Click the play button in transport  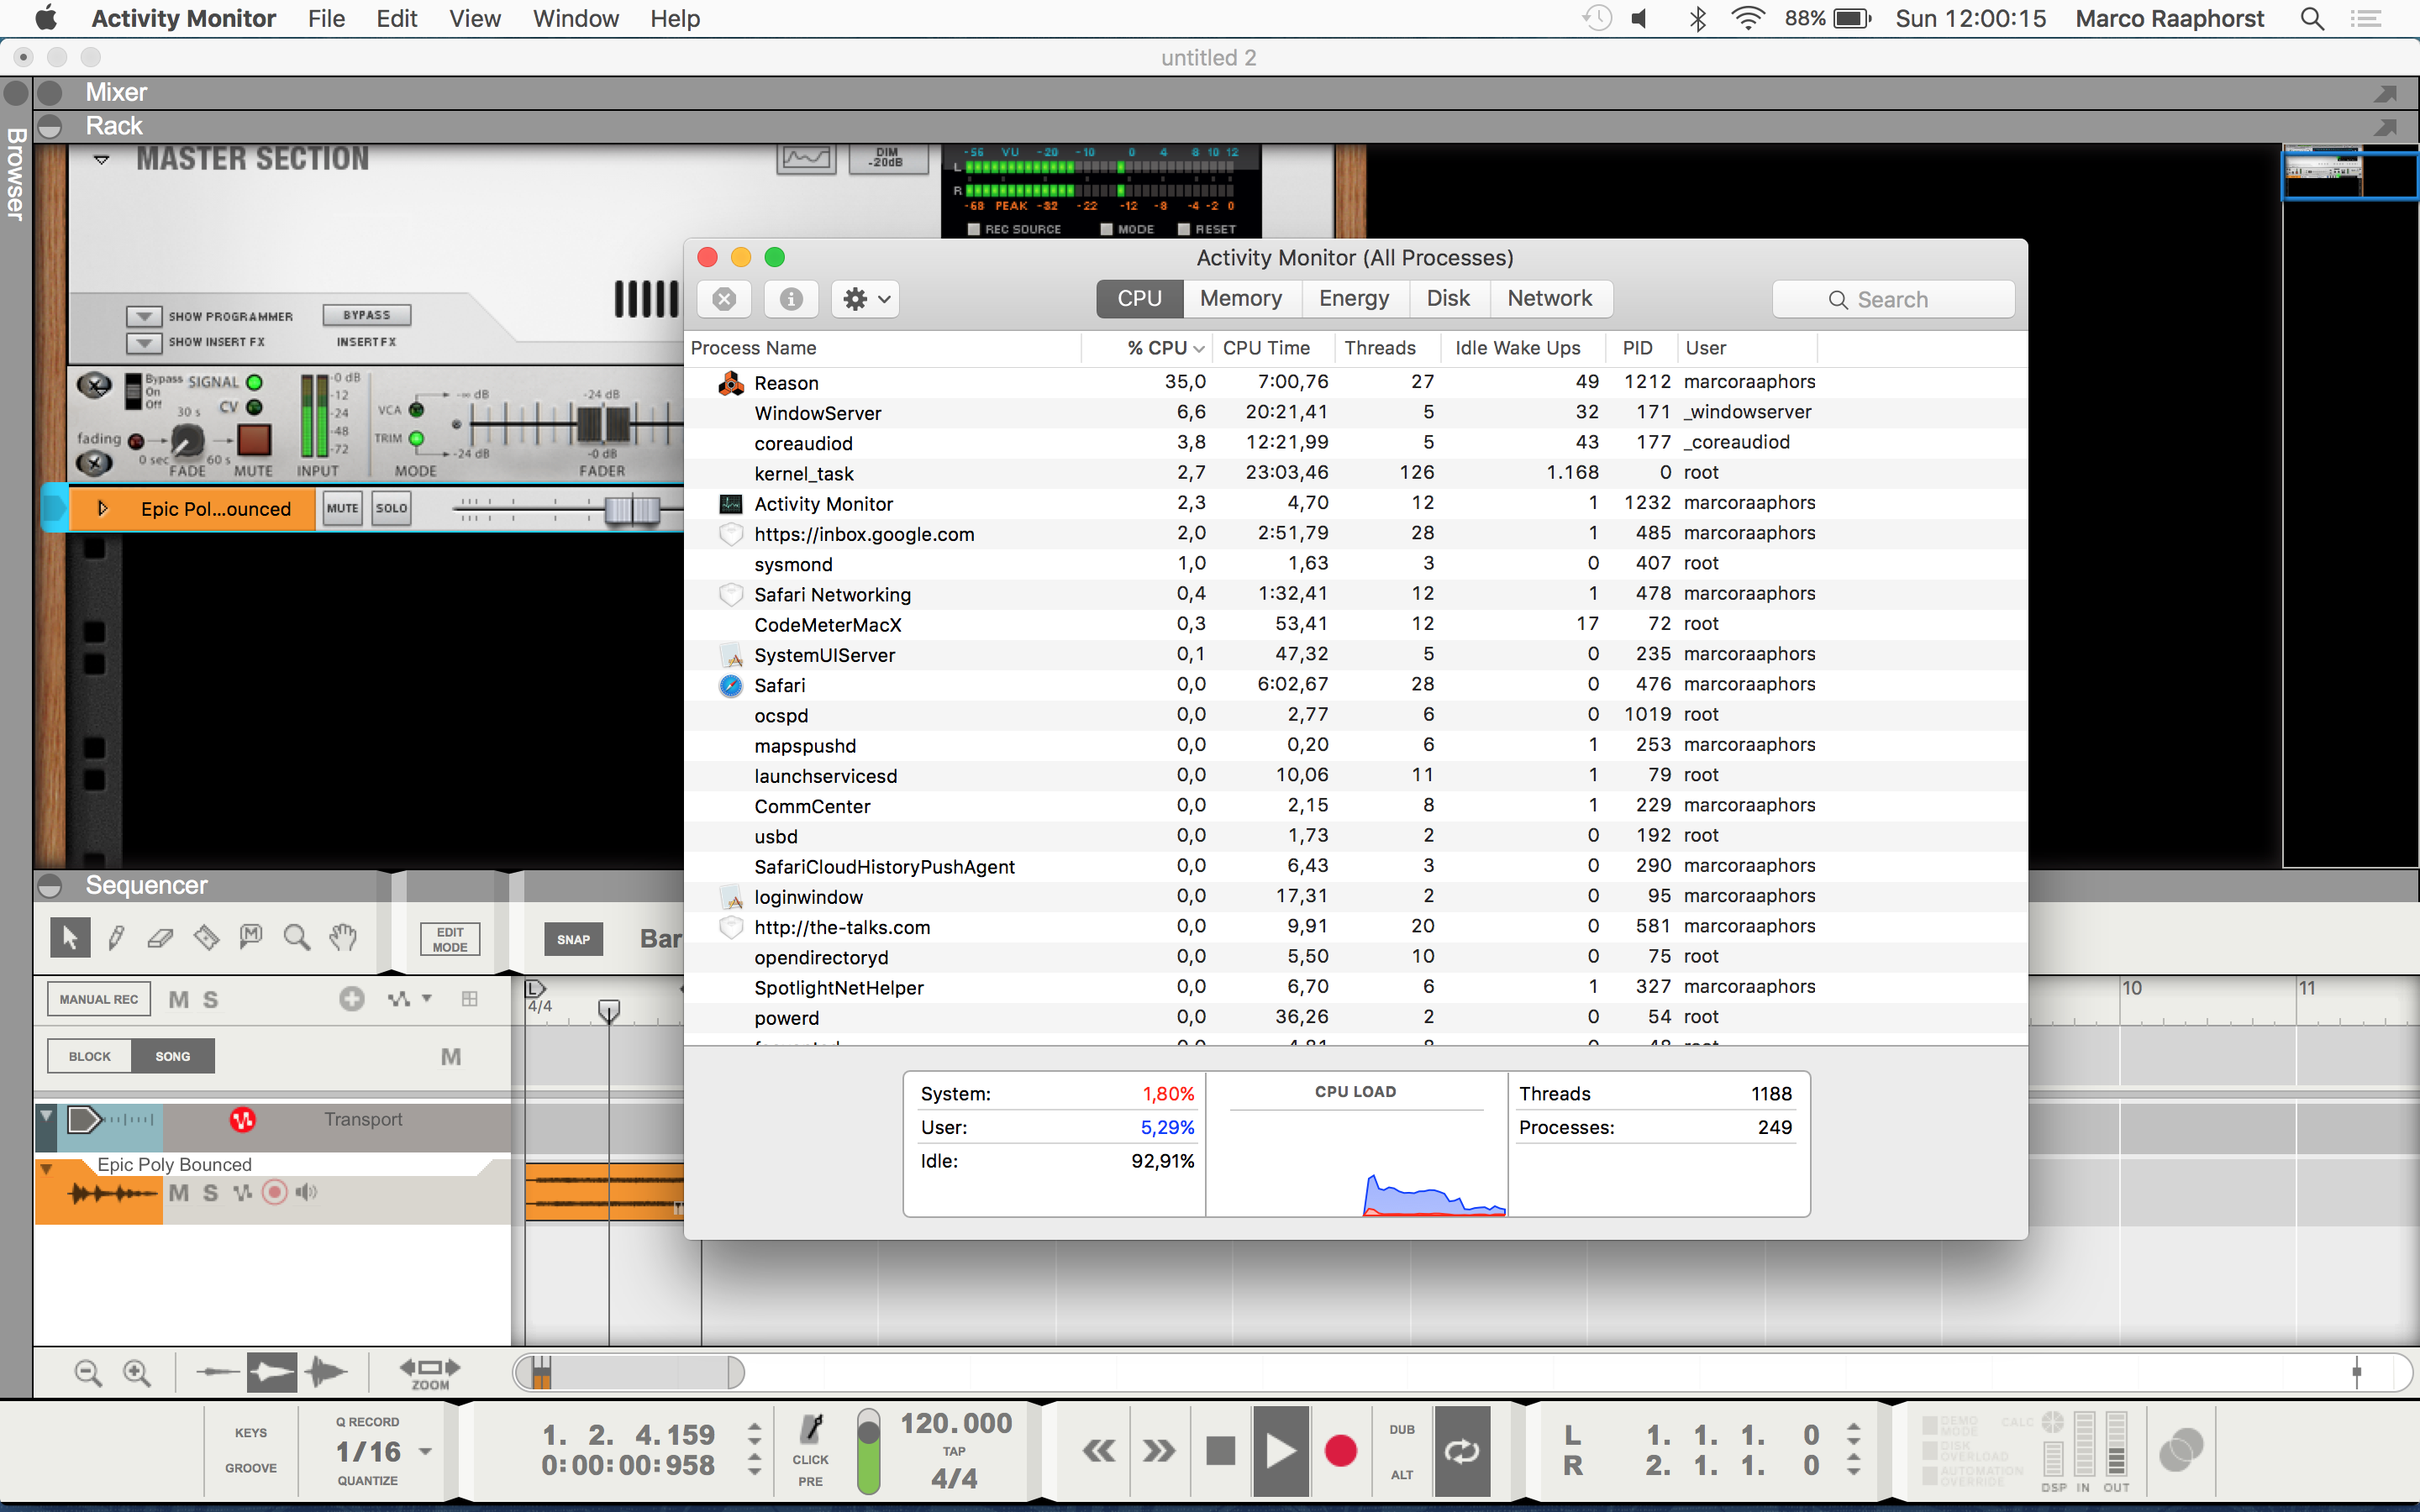click(x=1281, y=1450)
